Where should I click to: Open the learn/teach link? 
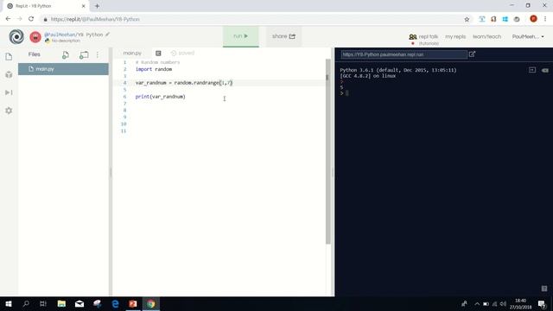486,36
